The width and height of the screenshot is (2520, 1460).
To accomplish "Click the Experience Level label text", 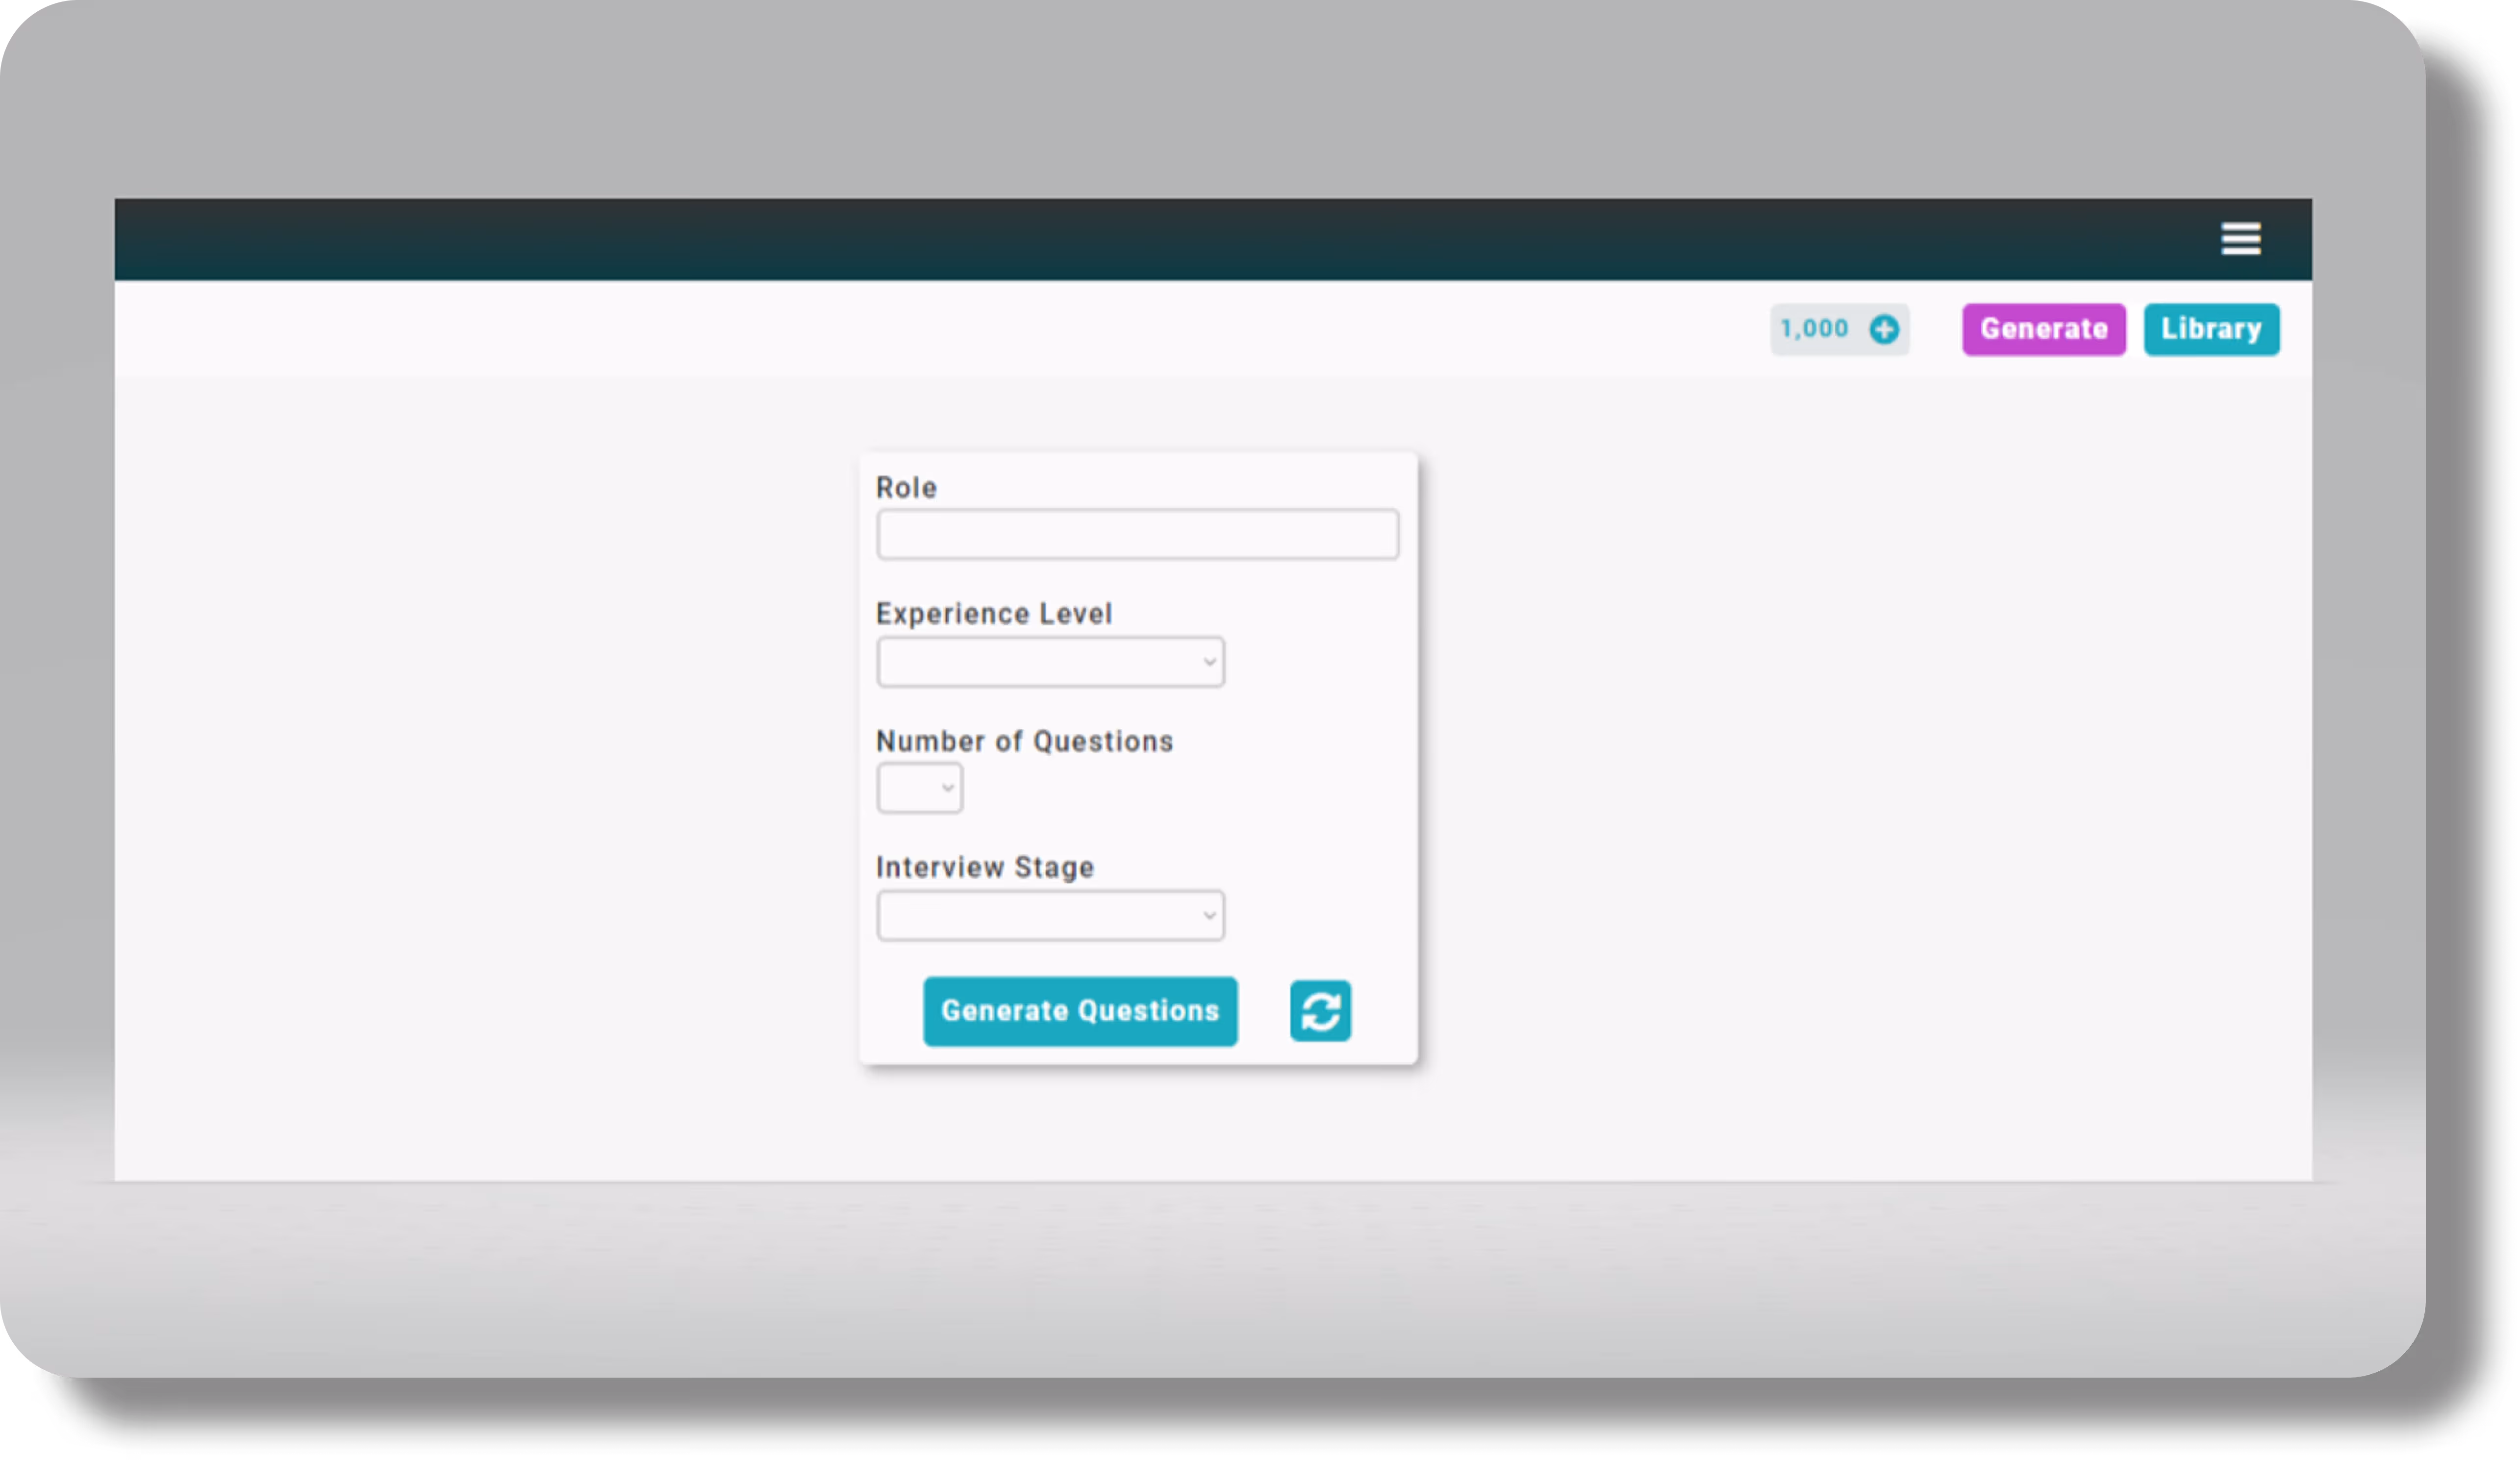I will click(993, 614).
